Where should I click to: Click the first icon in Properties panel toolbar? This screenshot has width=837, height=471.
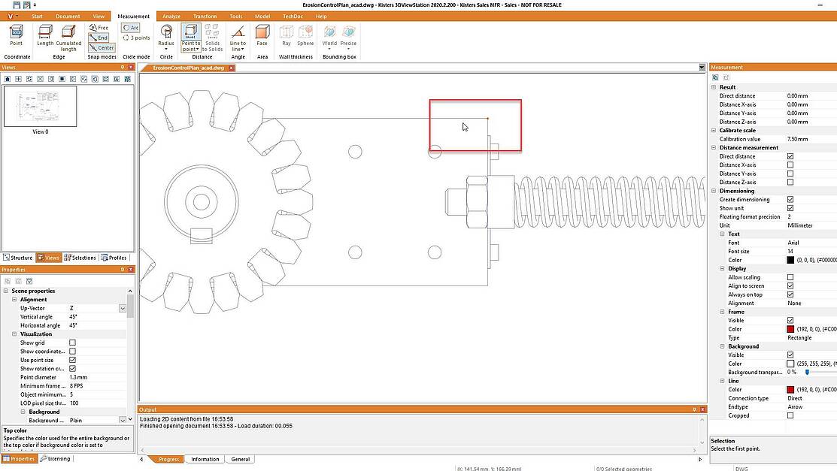click(x=8, y=281)
